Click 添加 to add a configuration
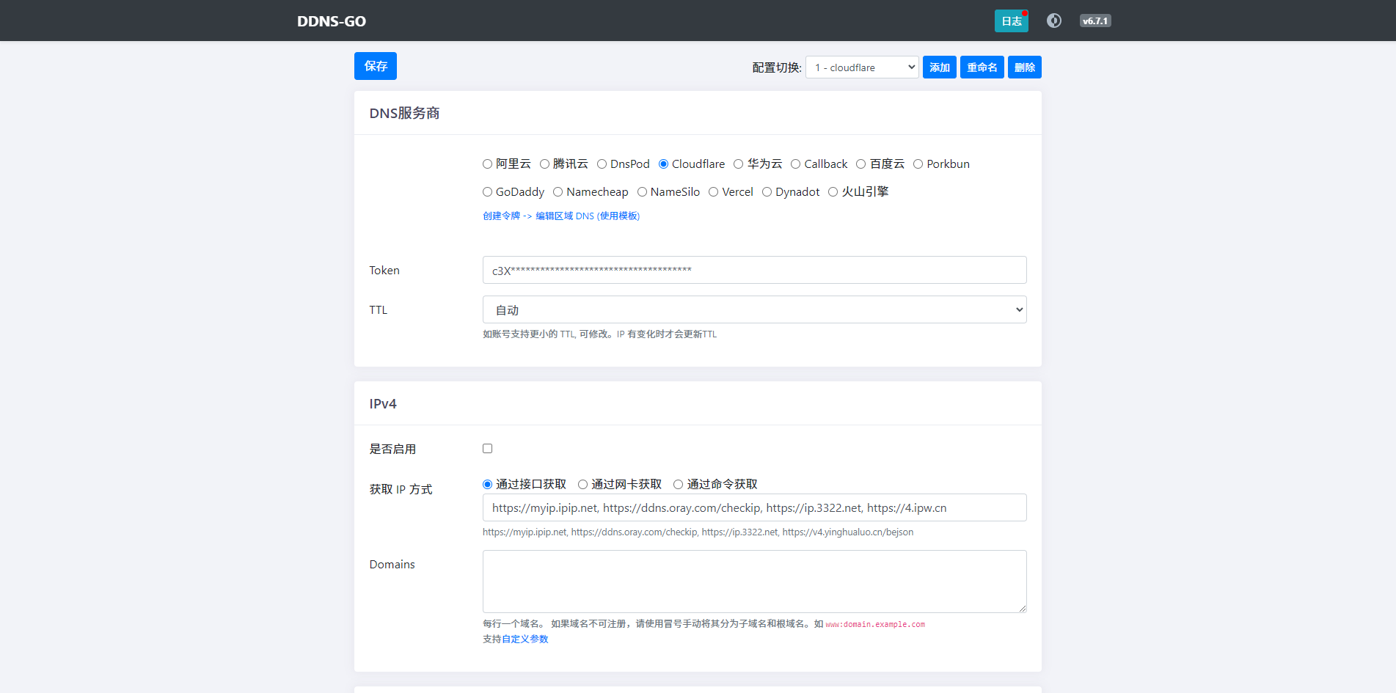 (939, 67)
